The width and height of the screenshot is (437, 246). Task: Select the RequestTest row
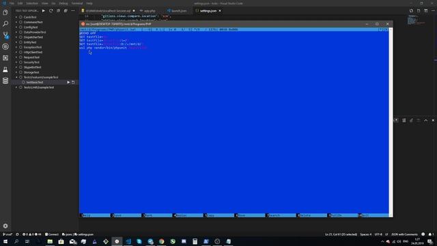coord(44,57)
